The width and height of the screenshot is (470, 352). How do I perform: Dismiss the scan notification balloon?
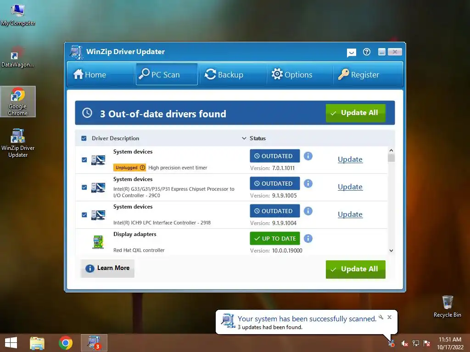(x=389, y=317)
